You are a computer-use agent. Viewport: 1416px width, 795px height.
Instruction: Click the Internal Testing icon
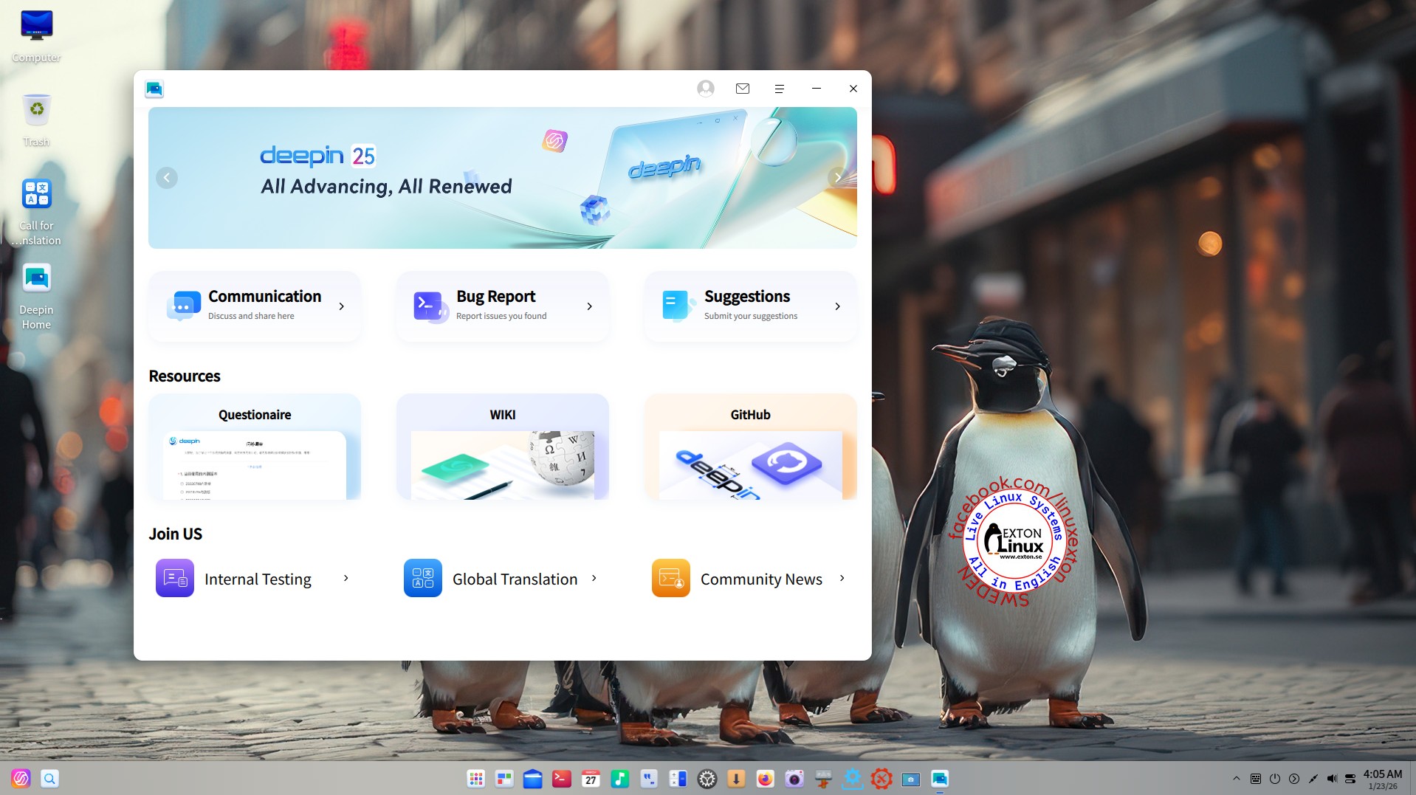(x=175, y=578)
